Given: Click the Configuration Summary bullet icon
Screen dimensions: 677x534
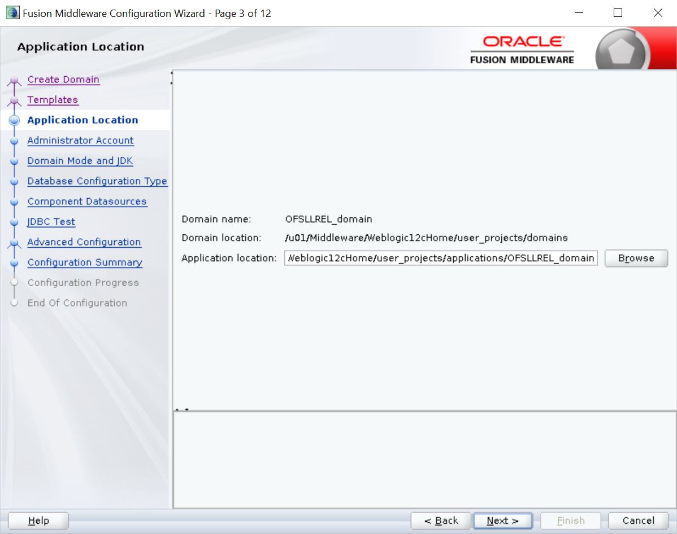Looking at the screenshot, I should (14, 262).
